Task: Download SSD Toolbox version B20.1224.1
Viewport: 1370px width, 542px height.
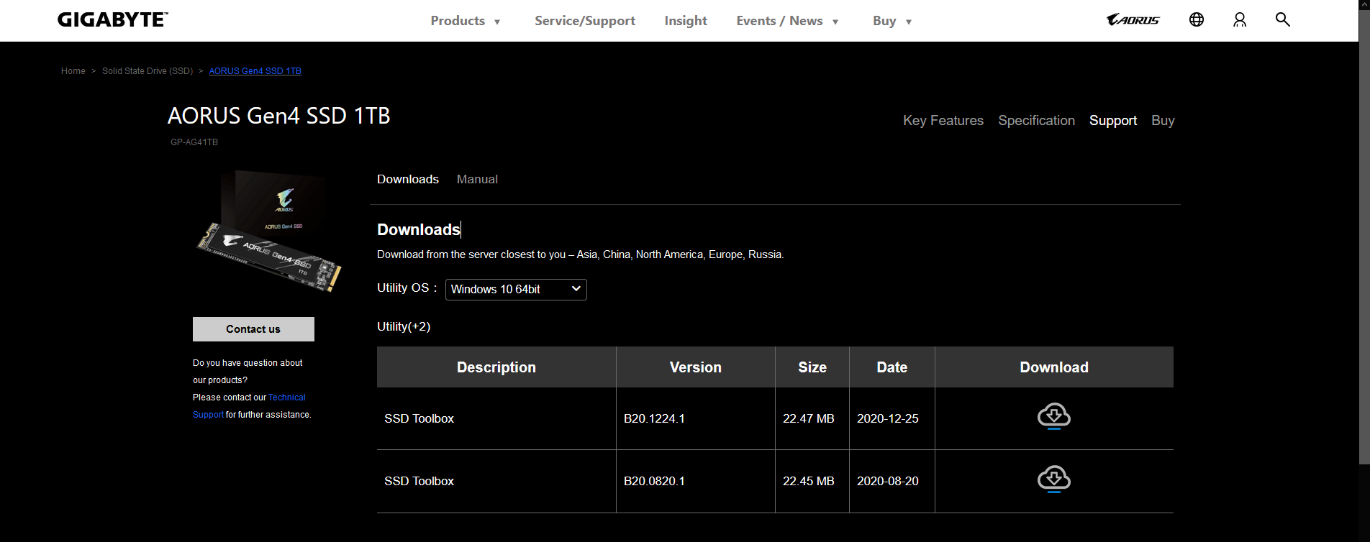Action: click(x=1054, y=416)
